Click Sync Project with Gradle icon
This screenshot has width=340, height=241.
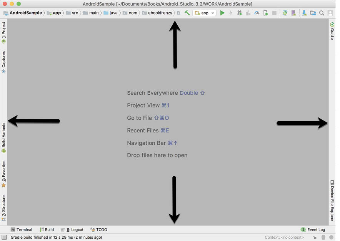click(285, 13)
